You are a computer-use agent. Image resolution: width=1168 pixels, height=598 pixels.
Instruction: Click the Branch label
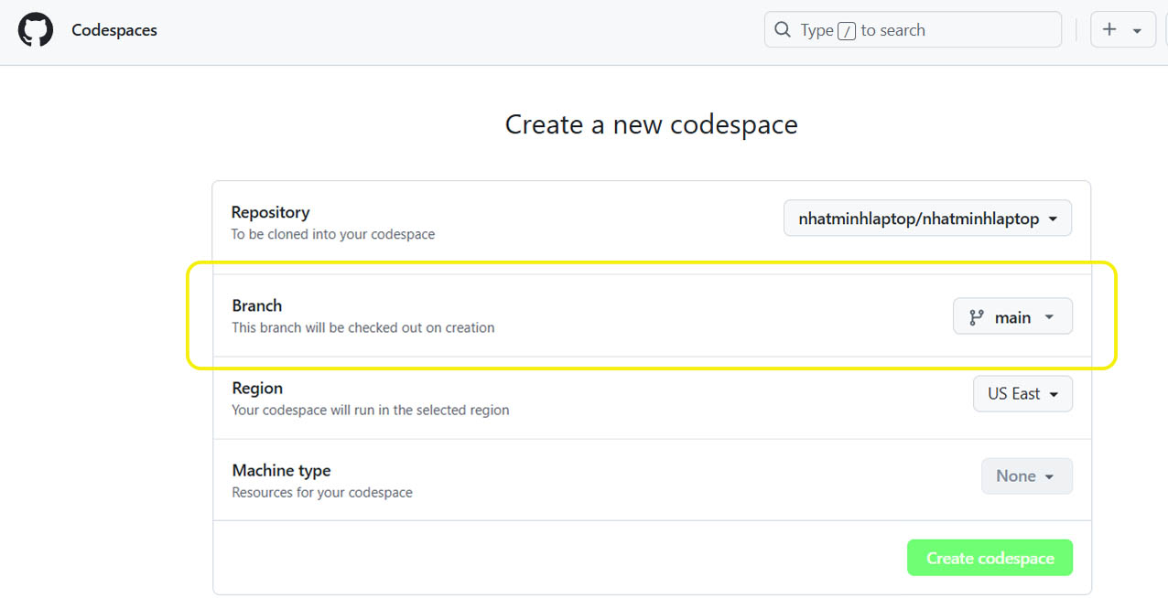coord(256,305)
